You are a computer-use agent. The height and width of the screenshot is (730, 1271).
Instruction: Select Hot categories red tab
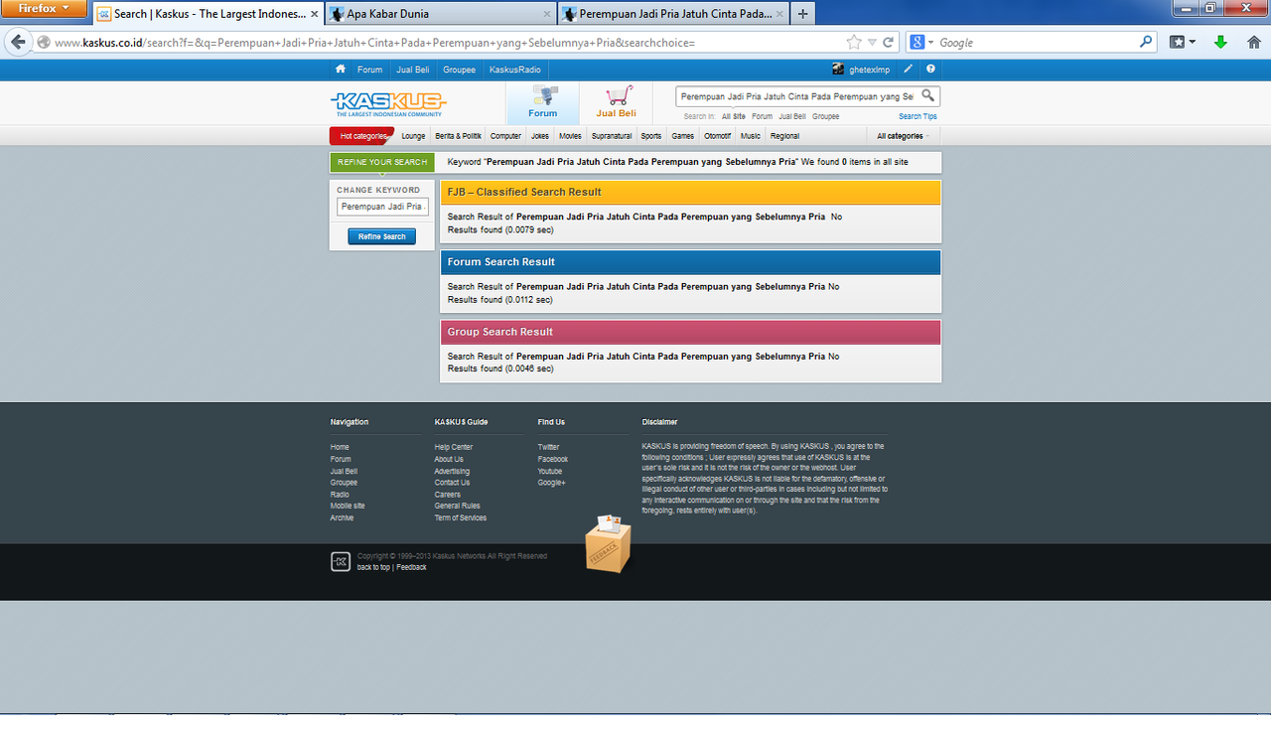coord(362,136)
